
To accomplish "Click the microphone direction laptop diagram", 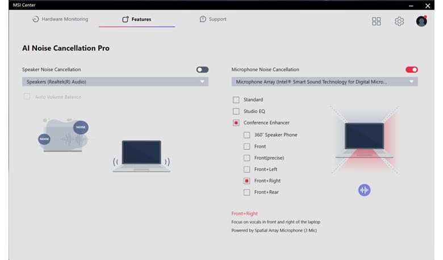I will (365, 140).
